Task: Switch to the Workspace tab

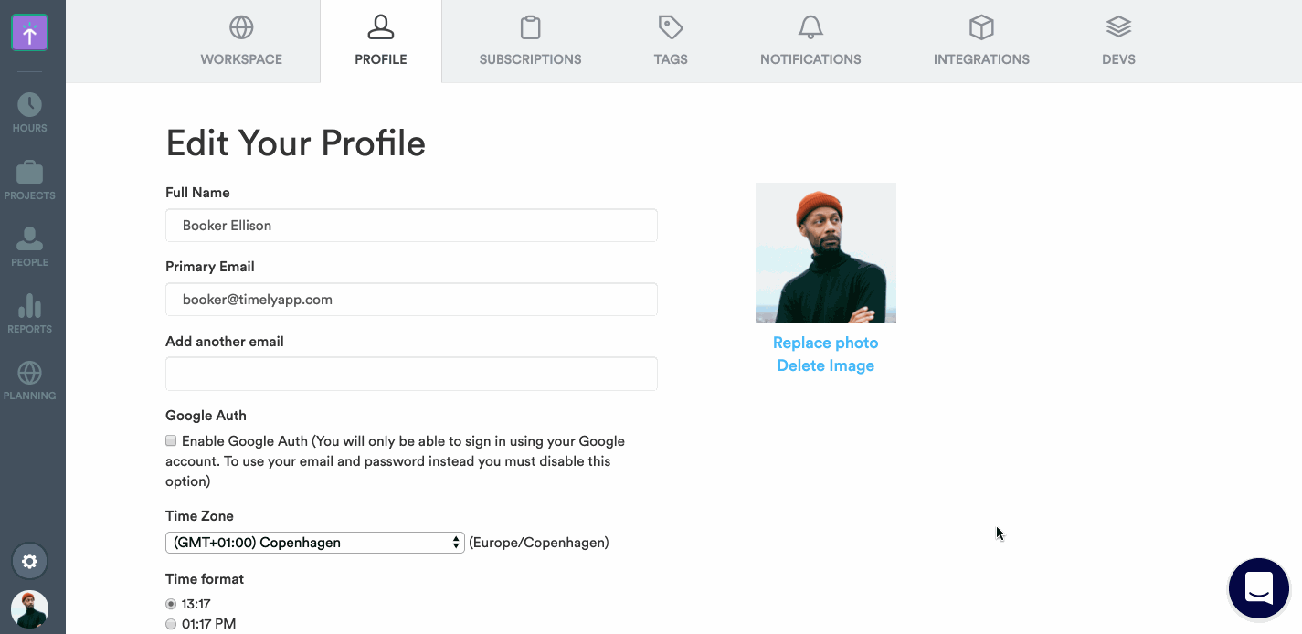Action: tap(241, 41)
